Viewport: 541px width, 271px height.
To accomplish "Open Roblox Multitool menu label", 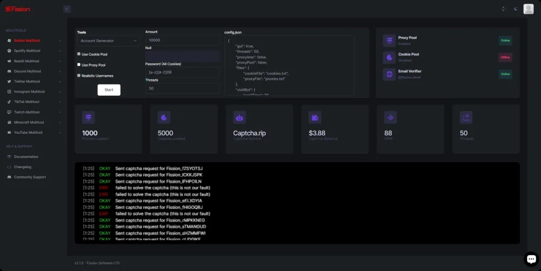I will [x=27, y=41].
